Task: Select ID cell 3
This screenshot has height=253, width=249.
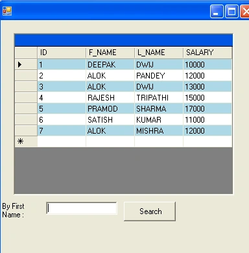Action: tap(62, 86)
